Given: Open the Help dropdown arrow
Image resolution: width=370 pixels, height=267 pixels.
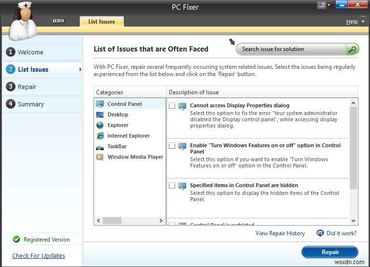Looking at the screenshot, I should click(363, 21).
